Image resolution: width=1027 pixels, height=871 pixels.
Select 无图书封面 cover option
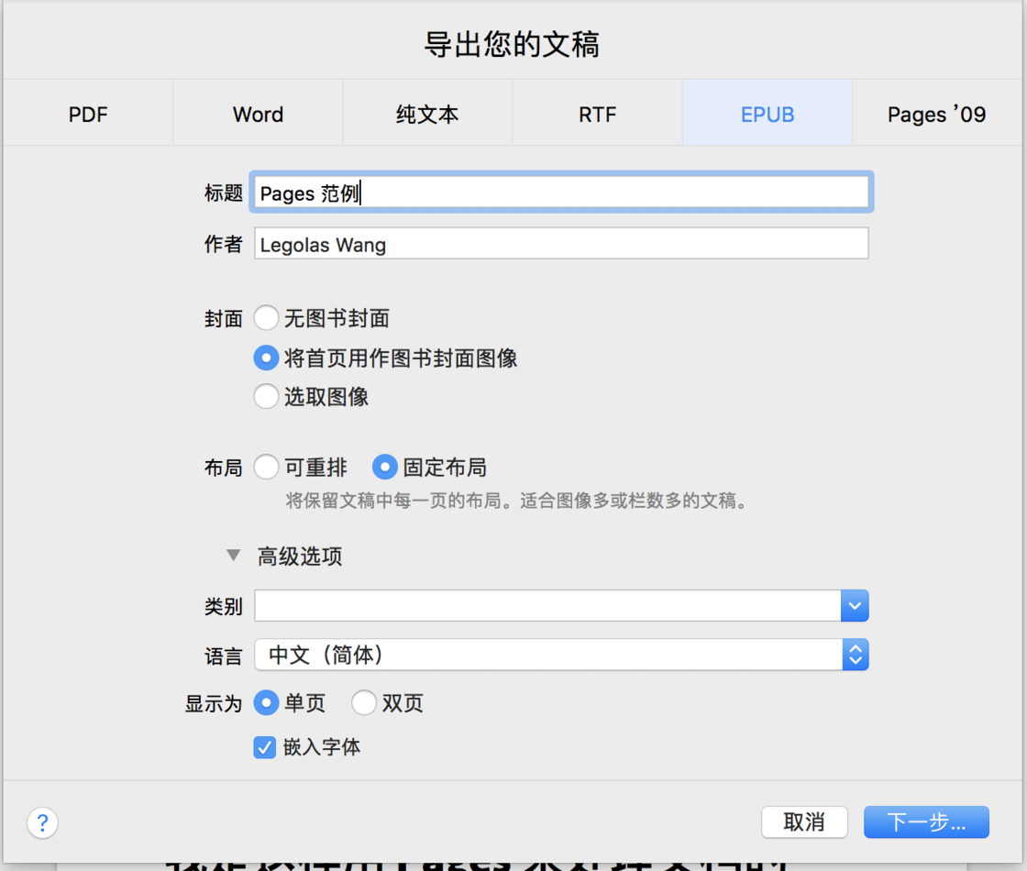pyautogui.click(x=266, y=317)
